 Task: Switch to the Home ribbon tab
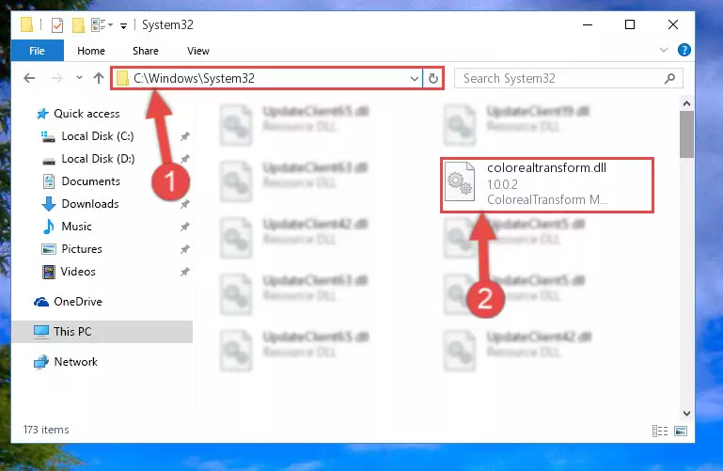point(91,51)
